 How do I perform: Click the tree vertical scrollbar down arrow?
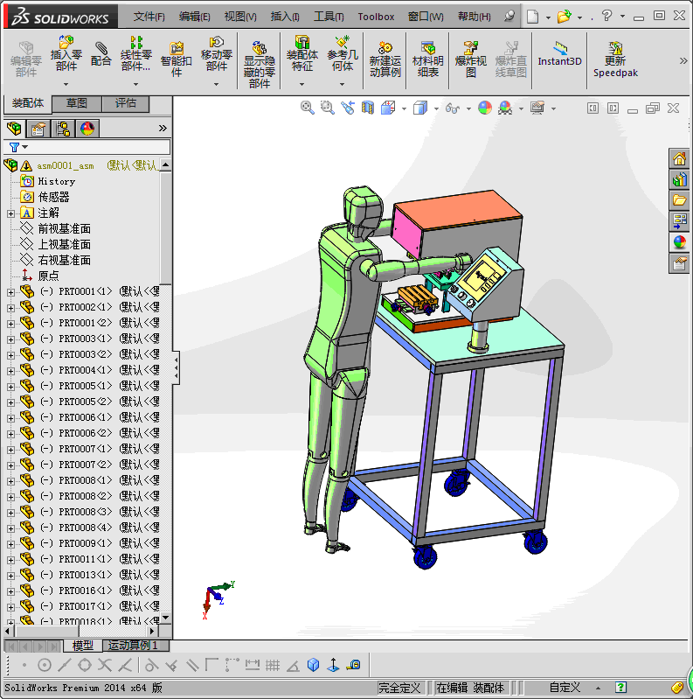click(x=166, y=618)
